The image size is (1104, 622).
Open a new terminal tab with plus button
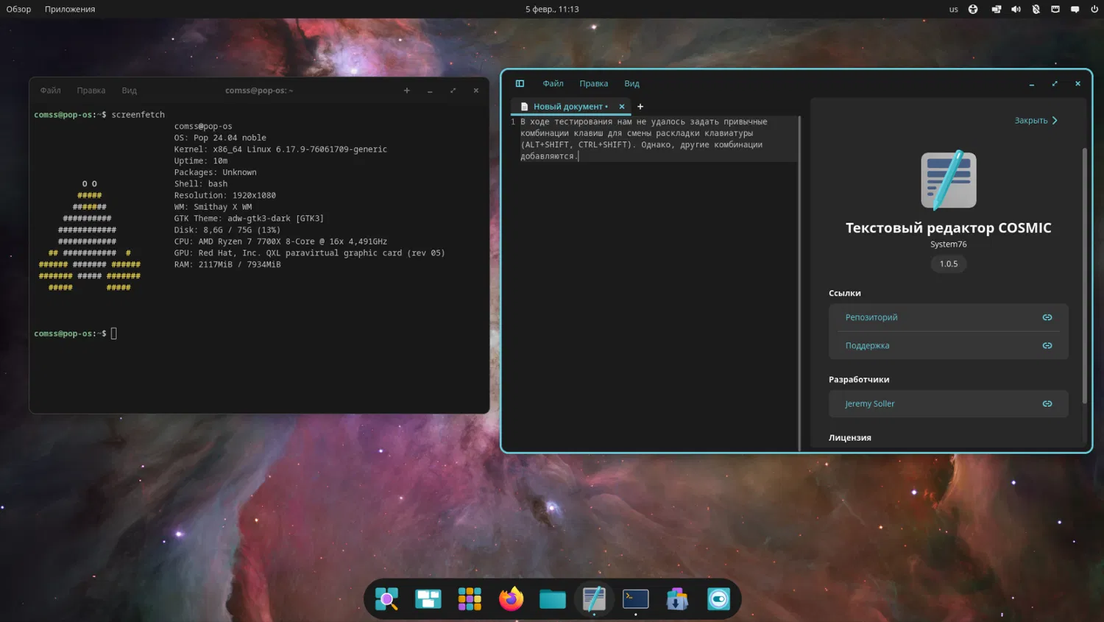tap(406, 91)
